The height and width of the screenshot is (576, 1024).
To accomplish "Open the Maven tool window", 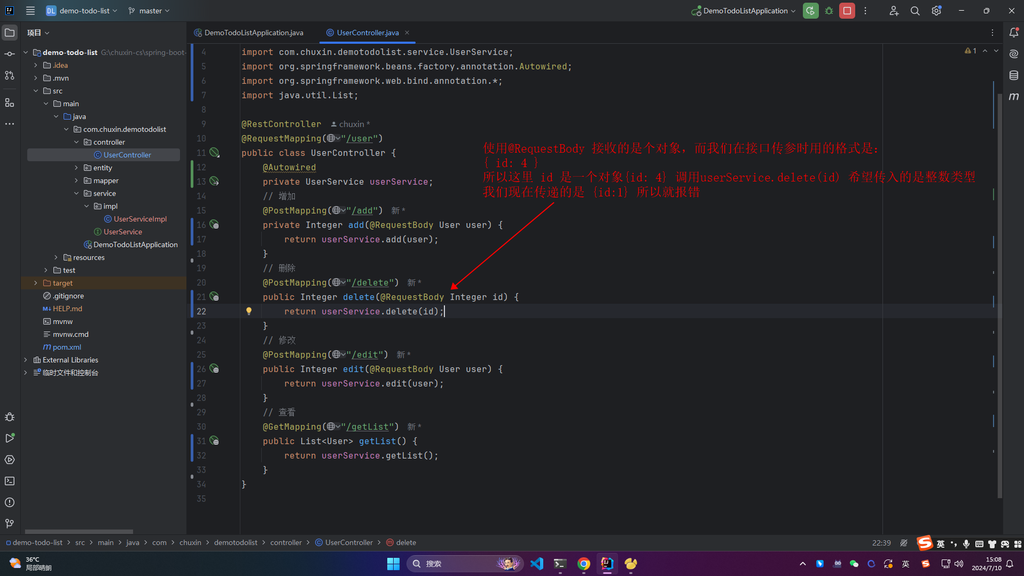I will 1013,97.
